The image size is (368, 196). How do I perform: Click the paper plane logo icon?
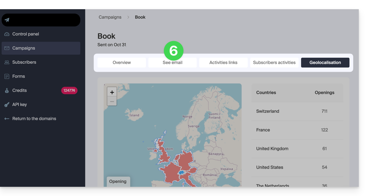coord(7,20)
